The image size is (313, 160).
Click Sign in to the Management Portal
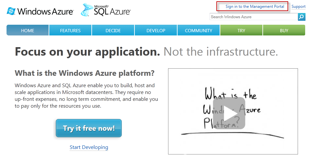255,7
